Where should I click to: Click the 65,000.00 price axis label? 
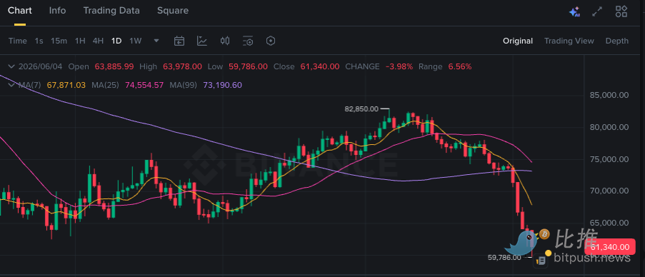pos(609,223)
